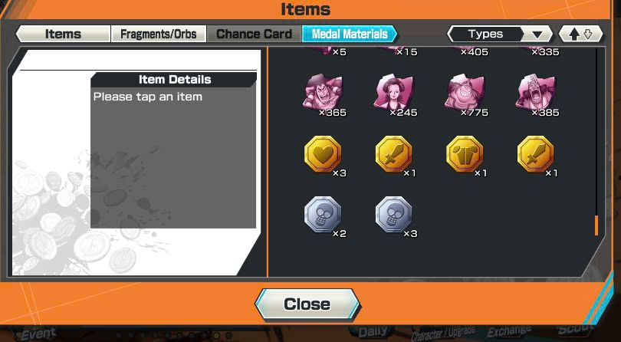Tap the pink character fragment x365

(323, 94)
